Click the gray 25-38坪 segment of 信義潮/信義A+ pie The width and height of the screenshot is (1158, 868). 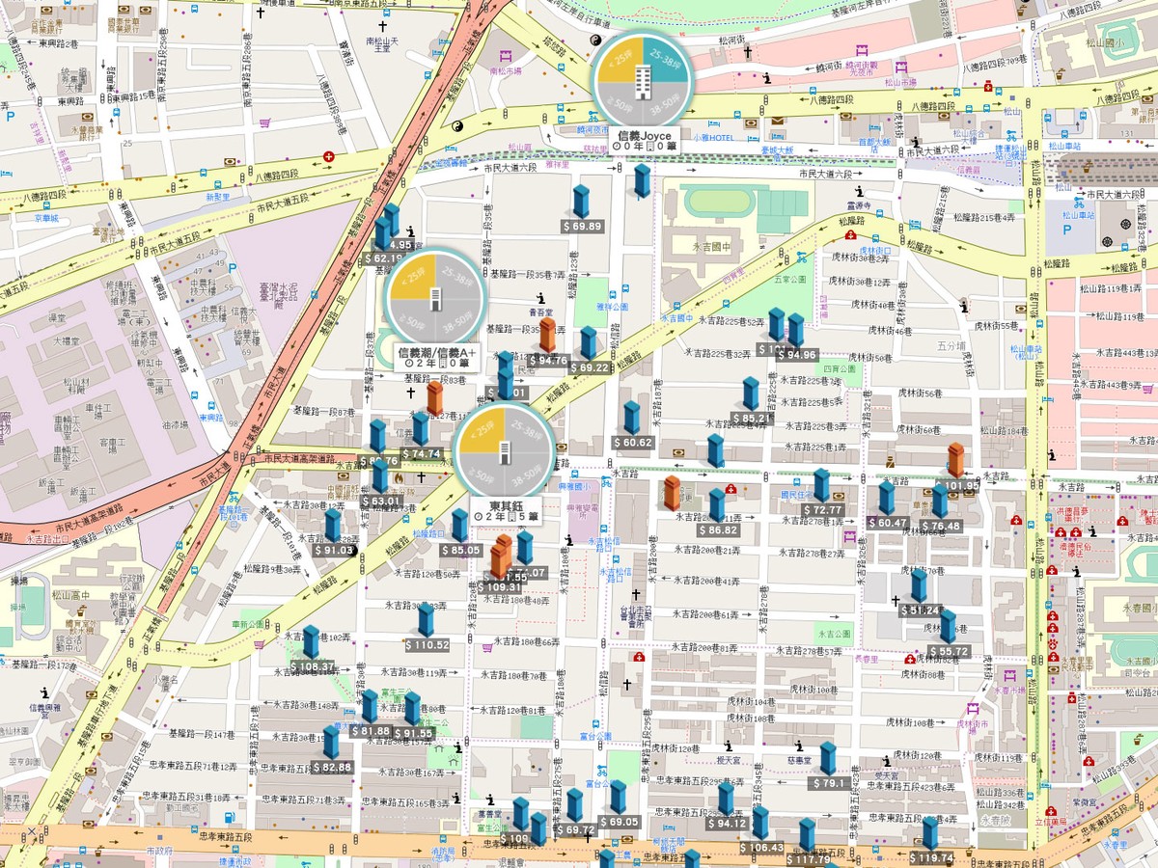point(457,278)
